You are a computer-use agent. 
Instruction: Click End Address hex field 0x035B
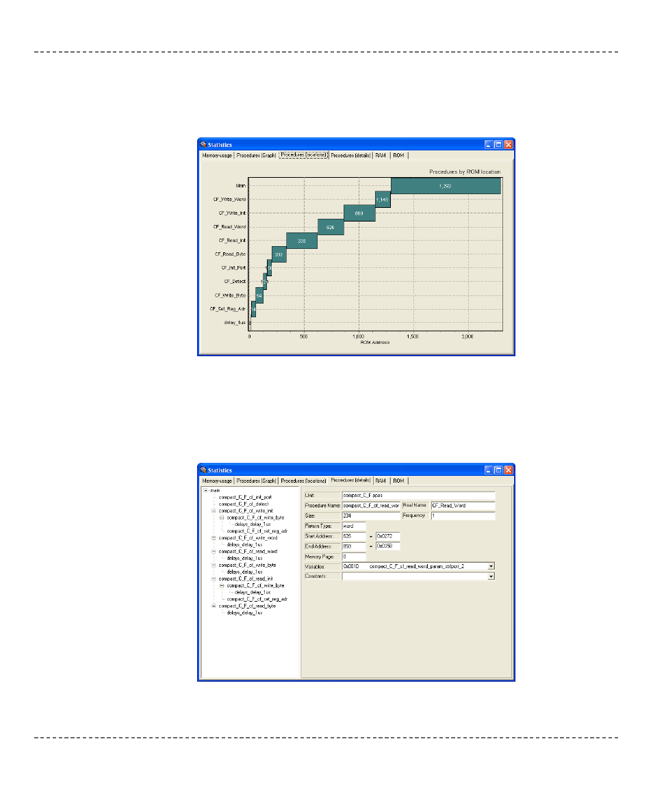(x=388, y=546)
